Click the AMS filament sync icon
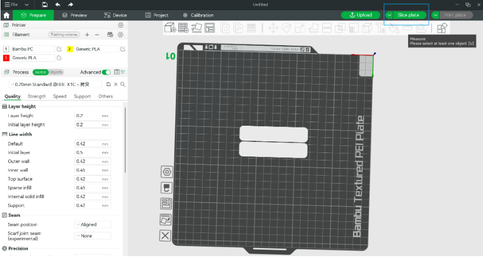The image size is (483, 259). coord(110,35)
